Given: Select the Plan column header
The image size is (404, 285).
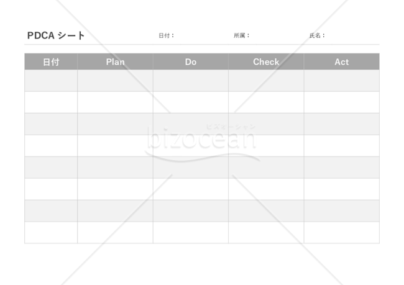Looking at the screenshot, I should [115, 62].
